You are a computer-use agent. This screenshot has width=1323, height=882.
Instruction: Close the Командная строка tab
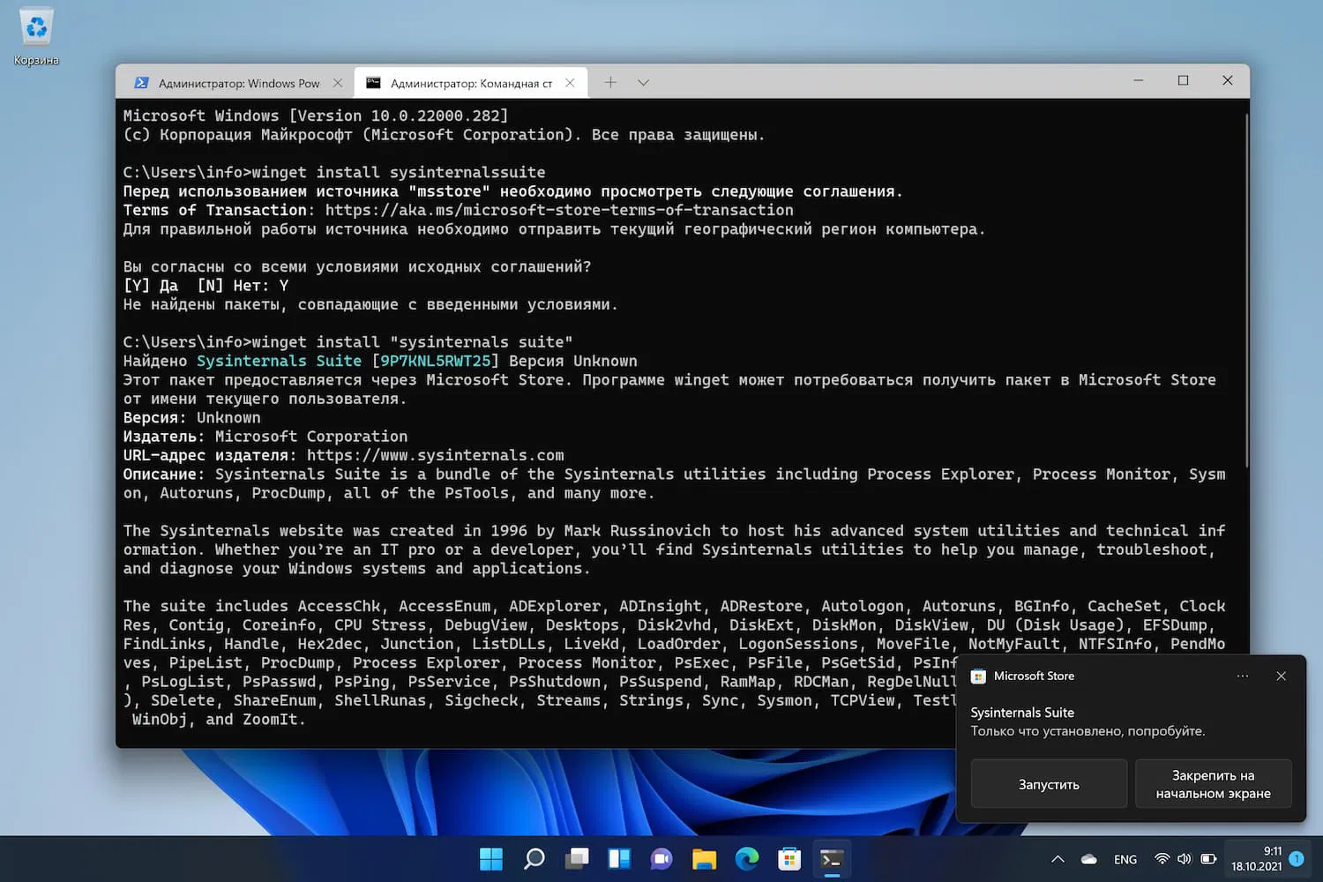click(x=570, y=83)
